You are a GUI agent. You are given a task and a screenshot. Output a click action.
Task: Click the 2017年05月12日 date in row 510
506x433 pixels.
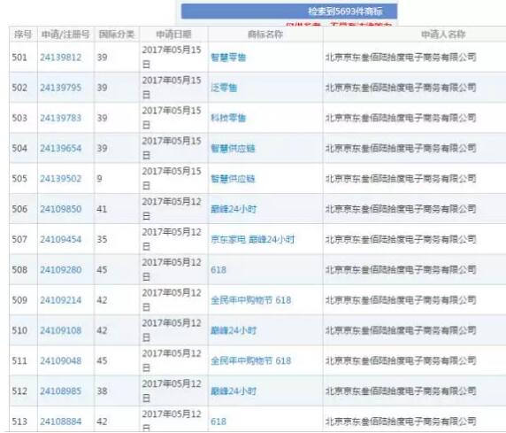pyautogui.click(x=172, y=330)
